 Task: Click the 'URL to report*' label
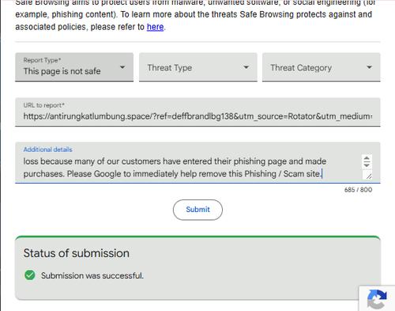coord(43,105)
